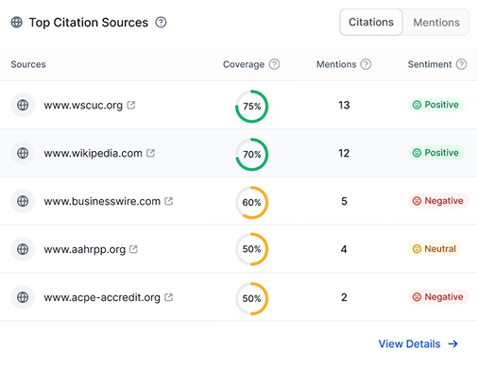Click the 4 mentions value

pyautogui.click(x=344, y=249)
